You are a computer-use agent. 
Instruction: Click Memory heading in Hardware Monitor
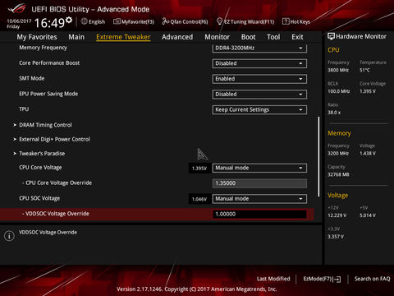[339, 133]
